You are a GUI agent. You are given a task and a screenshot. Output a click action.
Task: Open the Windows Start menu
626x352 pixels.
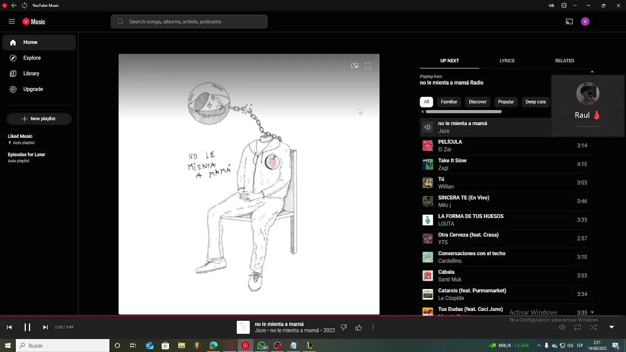pyautogui.click(x=7, y=346)
